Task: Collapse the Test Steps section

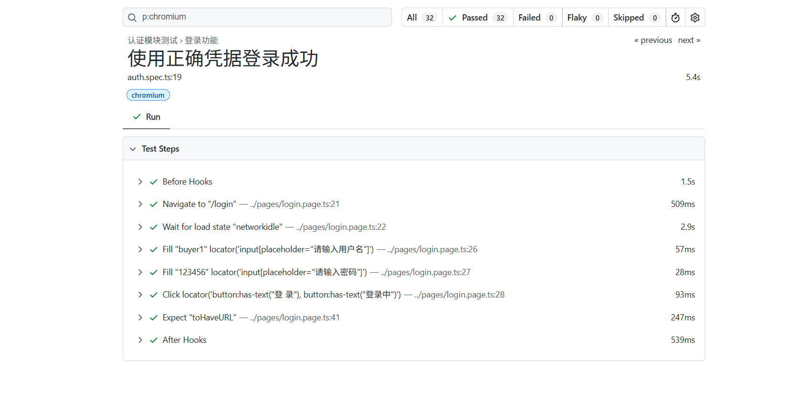Action: pyautogui.click(x=133, y=149)
